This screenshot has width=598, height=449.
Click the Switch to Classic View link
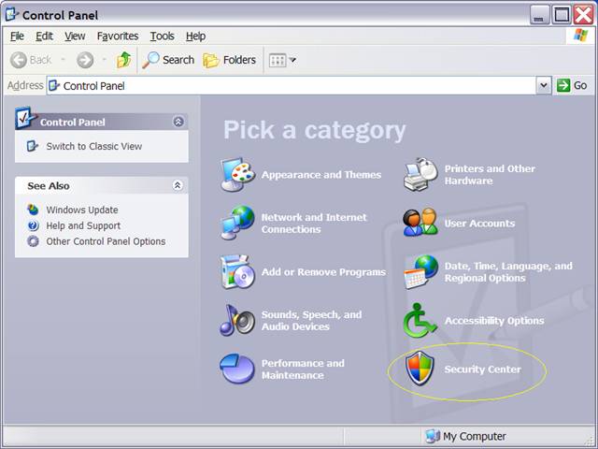(x=93, y=146)
